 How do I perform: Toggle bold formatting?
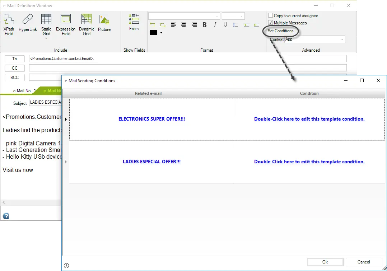coord(204,25)
